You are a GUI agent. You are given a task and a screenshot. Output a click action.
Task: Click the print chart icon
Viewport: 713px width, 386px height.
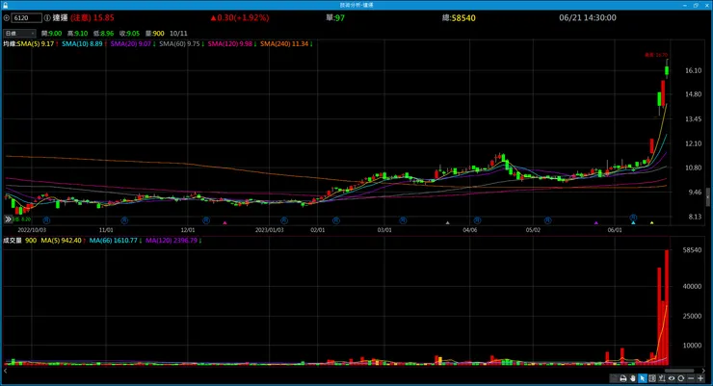coord(623,378)
